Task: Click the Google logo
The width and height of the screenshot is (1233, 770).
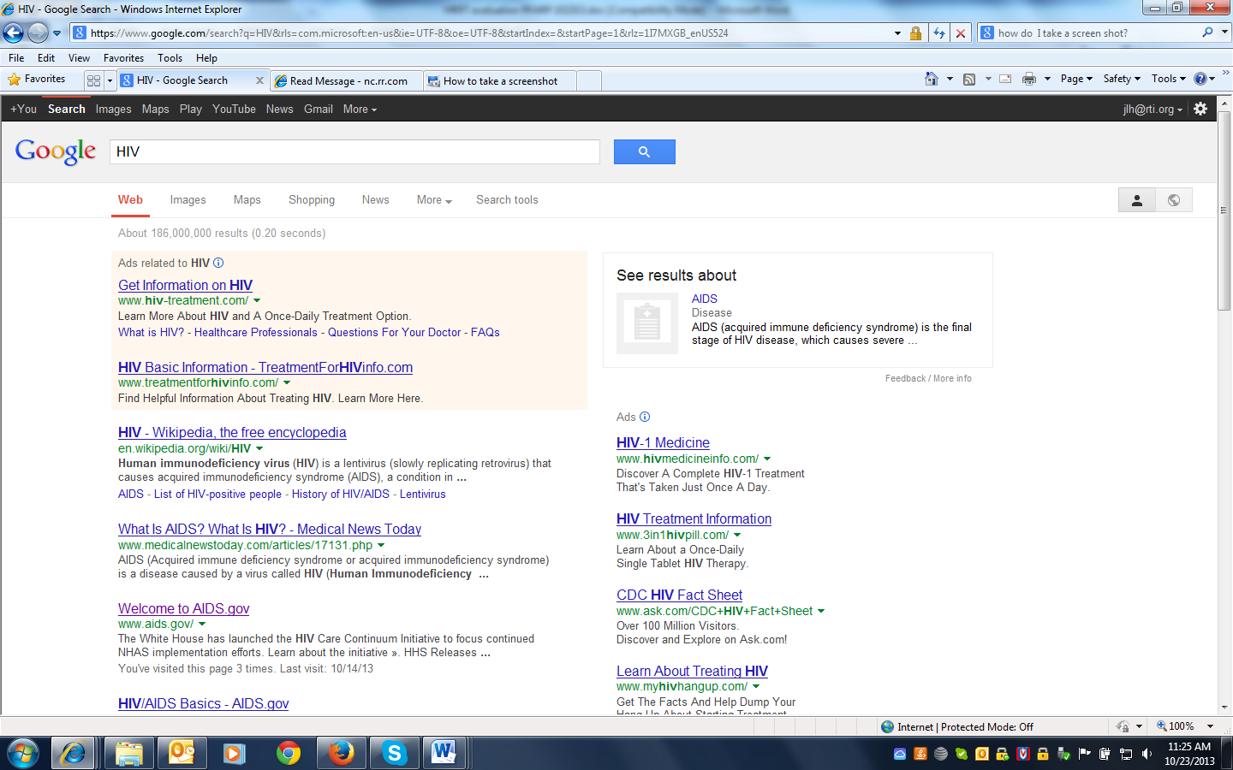Action: (x=56, y=151)
